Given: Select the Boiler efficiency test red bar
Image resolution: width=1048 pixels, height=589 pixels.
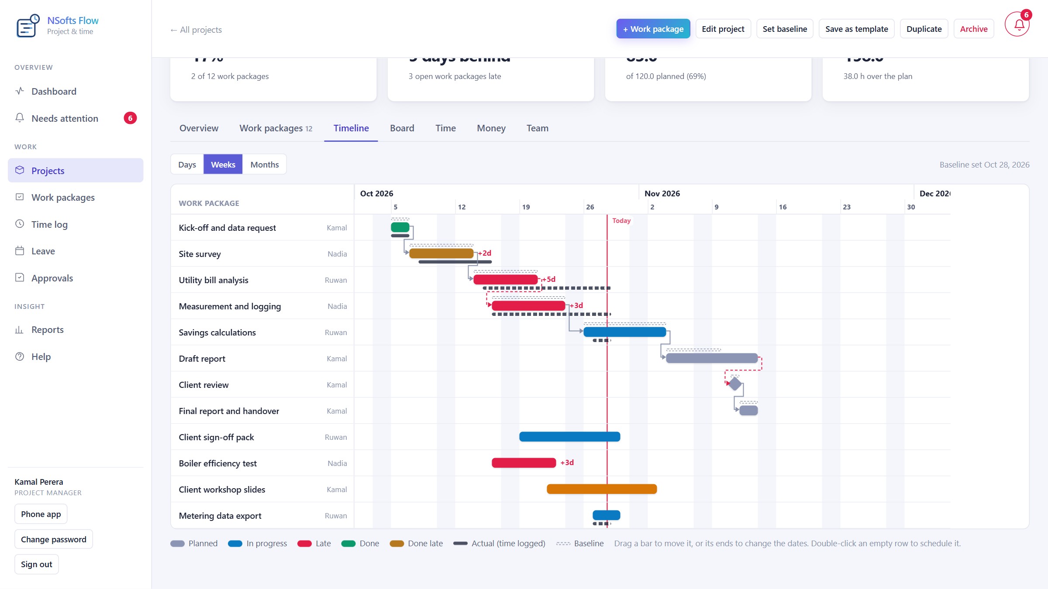Looking at the screenshot, I should pyautogui.click(x=524, y=462).
